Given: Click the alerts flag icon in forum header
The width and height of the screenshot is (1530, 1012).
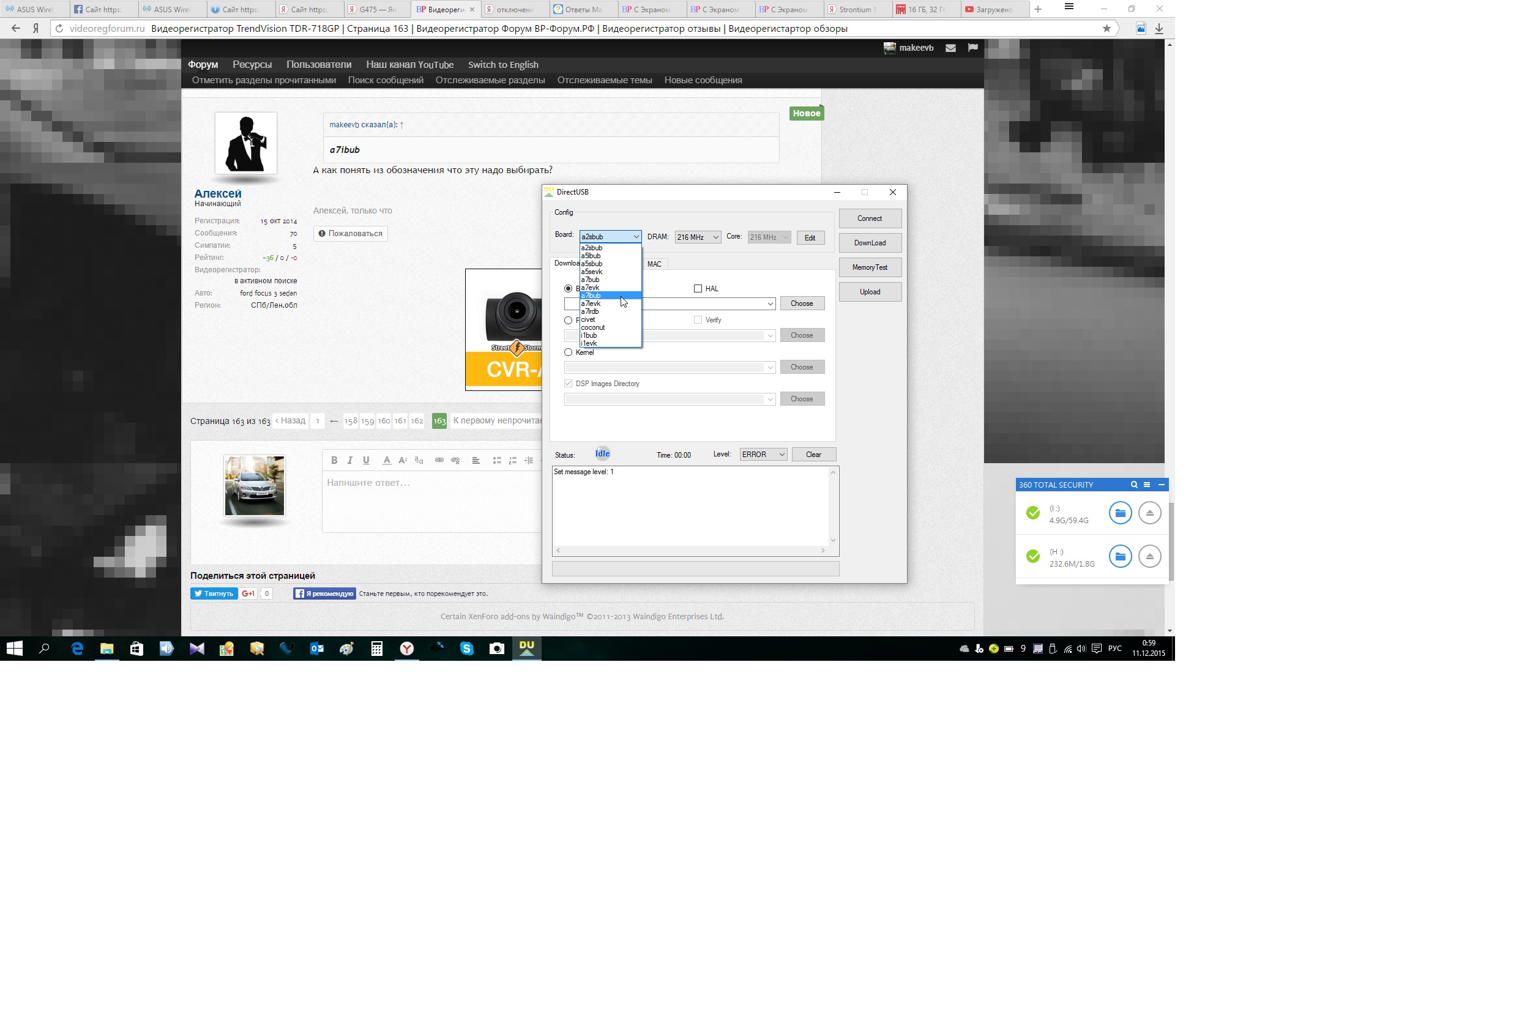Looking at the screenshot, I should pyautogui.click(x=972, y=48).
